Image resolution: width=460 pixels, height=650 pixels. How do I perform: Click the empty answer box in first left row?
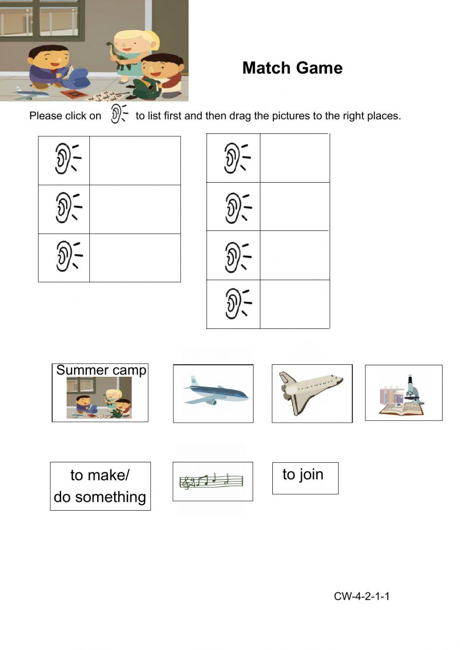[135, 161]
